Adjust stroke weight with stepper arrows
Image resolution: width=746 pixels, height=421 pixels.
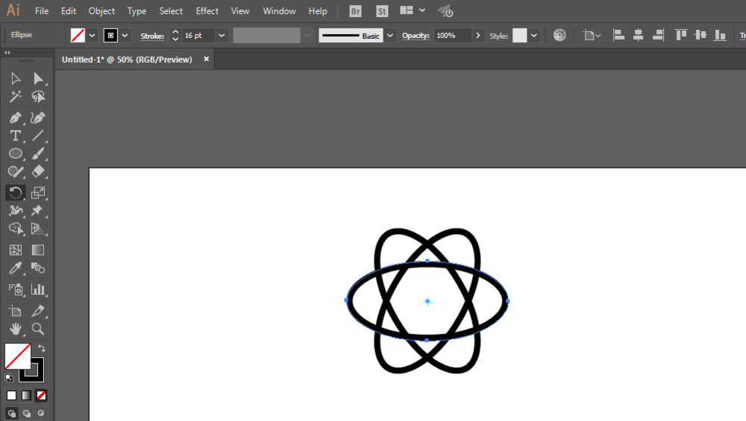click(x=175, y=36)
